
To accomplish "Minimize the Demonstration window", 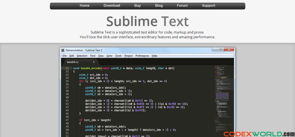I will pyautogui.click(x=215, y=49).
